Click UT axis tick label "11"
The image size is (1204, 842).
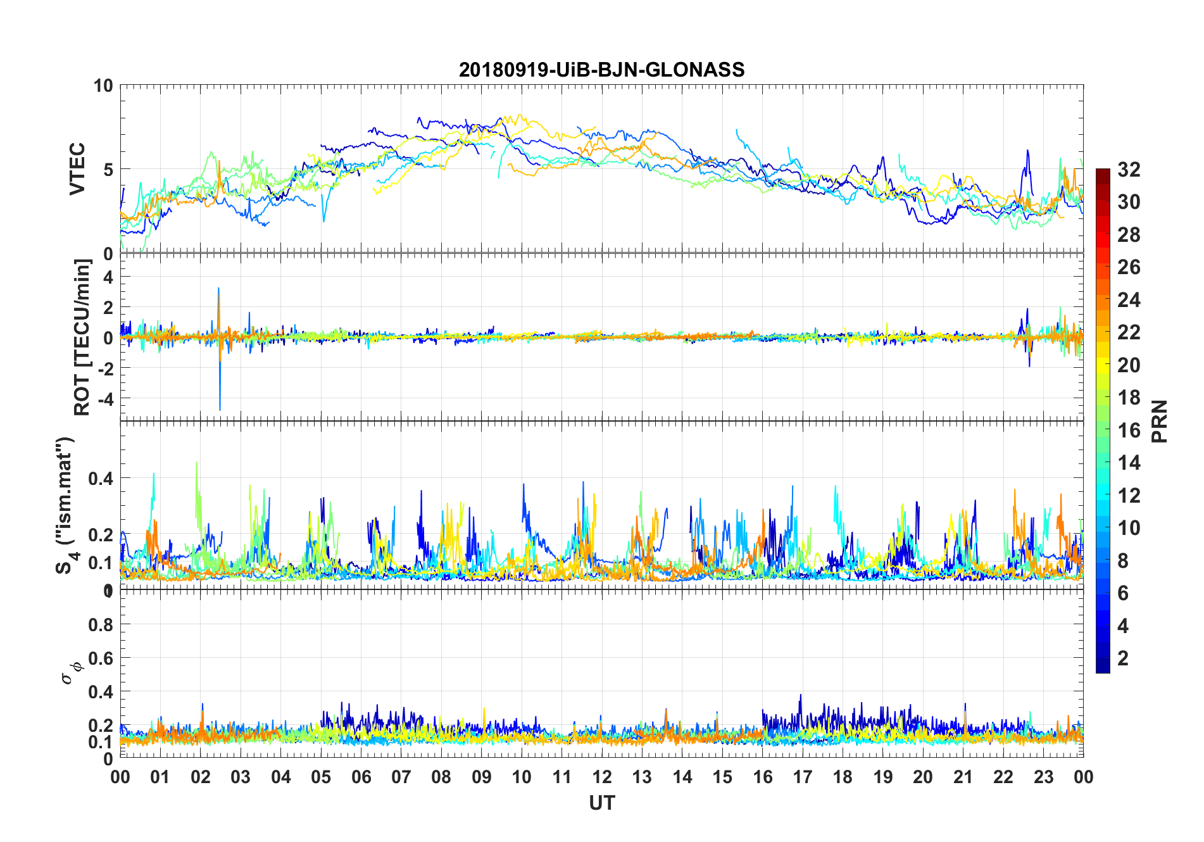click(562, 777)
